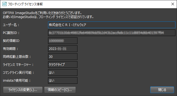Click the フローティング ライセンスで認証されています message line
The height and width of the screenshot is (96, 177).
(48, 17)
